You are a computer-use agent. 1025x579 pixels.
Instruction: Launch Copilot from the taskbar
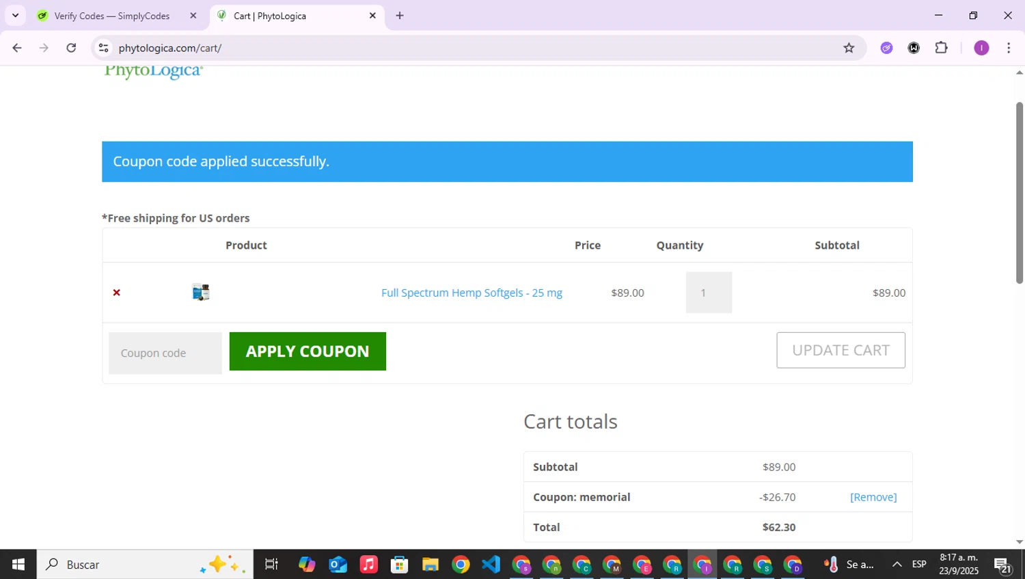tap(307, 565)
